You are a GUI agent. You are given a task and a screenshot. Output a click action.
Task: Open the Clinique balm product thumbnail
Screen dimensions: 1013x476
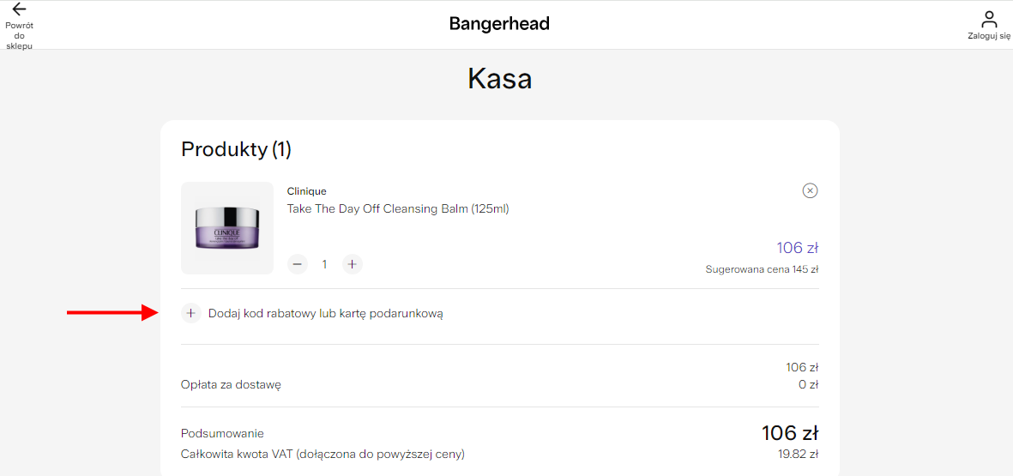(227, 228)
